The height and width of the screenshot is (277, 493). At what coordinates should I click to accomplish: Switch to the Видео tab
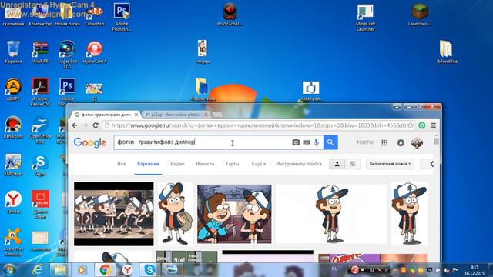pyautogui.click(x=177, y=164)
